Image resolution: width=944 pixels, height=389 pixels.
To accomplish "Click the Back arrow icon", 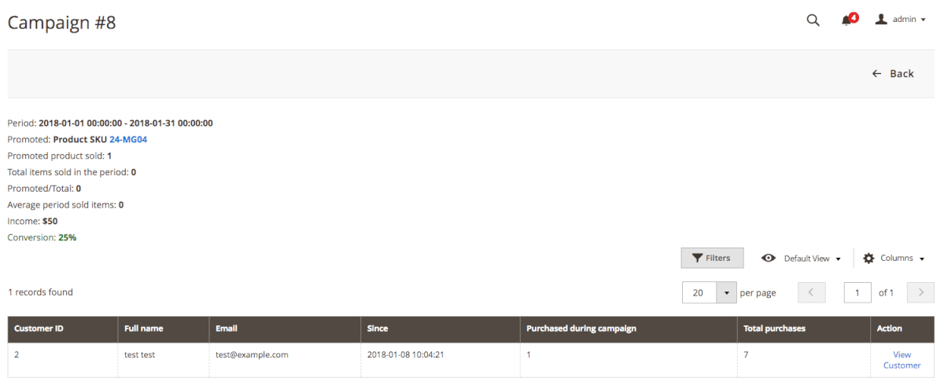I will click(876, 74).
